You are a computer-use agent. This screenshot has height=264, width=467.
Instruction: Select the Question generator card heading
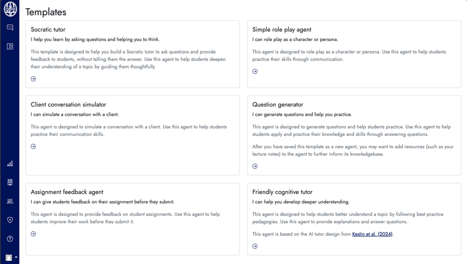pos(278,105)
